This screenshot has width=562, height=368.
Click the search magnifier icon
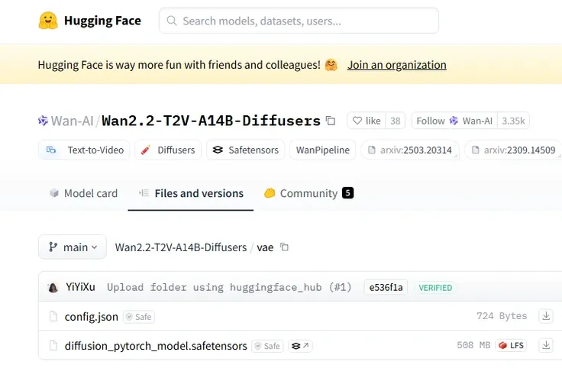point(172,21)
